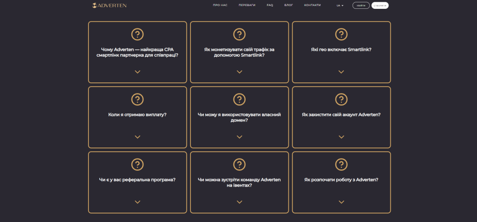Select the FAQ navigation link
The height and width of the screenshot is (222, 477).
pos(270,5)
